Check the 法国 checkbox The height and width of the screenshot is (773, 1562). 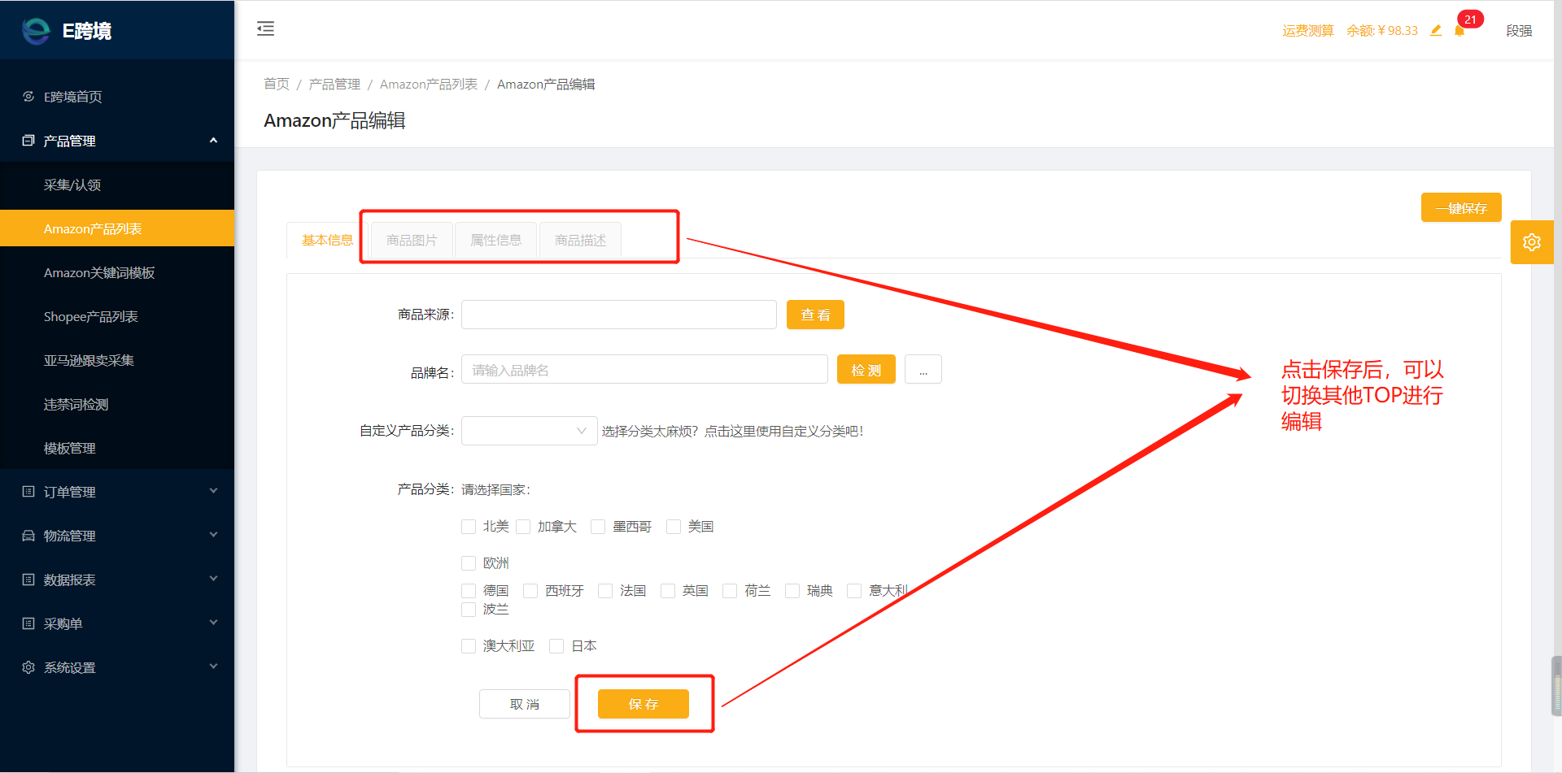[x=605, y=591]
